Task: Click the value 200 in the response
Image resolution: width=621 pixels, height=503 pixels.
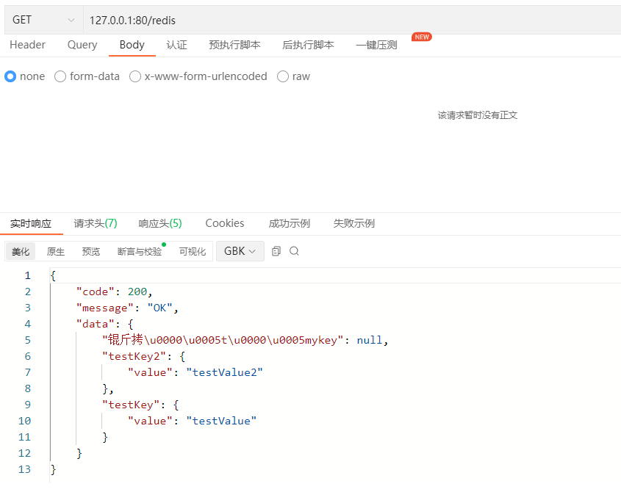Action: click(x=137, y=292)
